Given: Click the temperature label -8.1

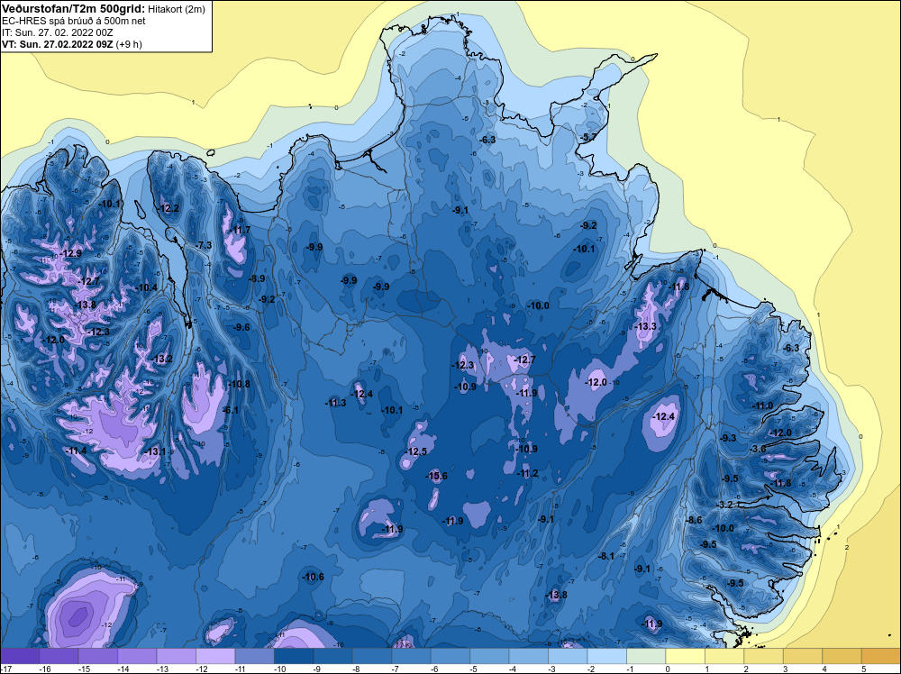Looking at the screenshot, I should click(x=606, y=556).
